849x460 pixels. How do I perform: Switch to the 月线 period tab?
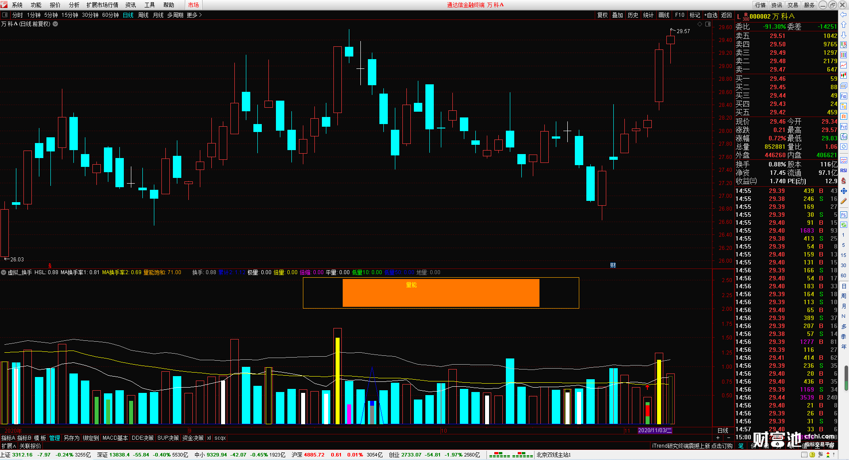[x=158, y=15]
